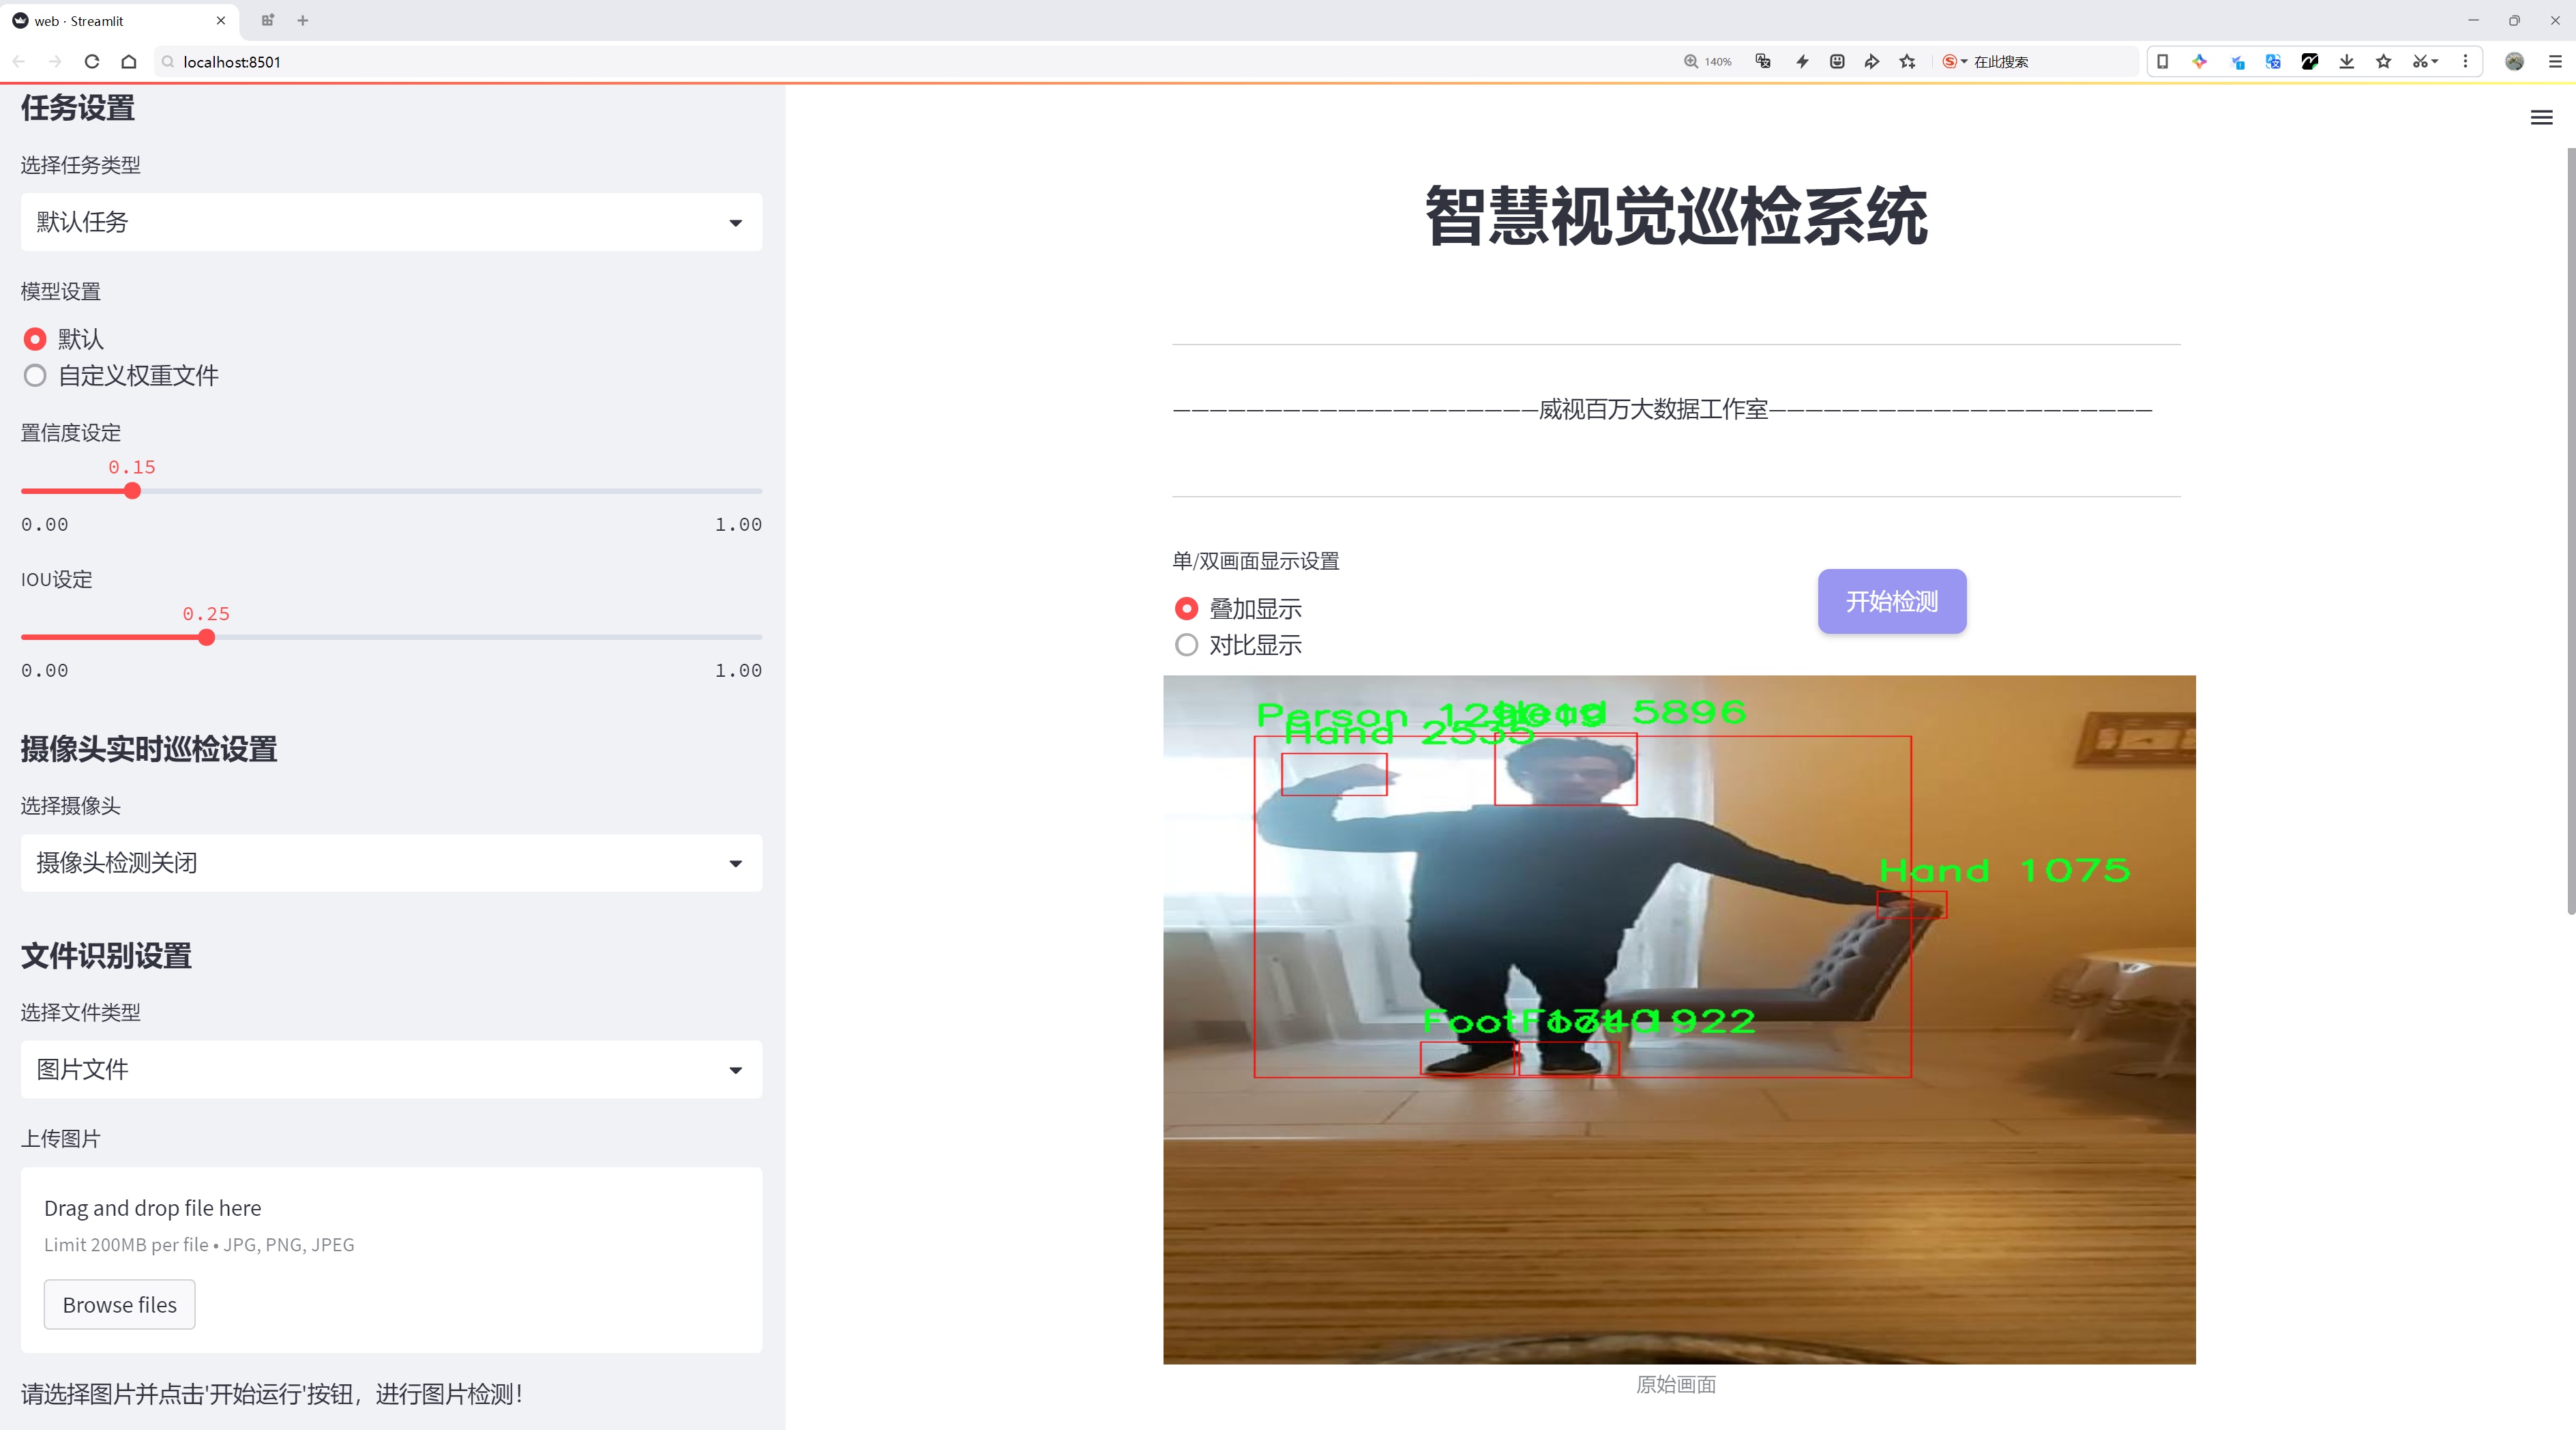Open the three-dot extensions menu
Image resolution: width=2576 pixels, height=1430 pixels.
tap(2465, 62)
